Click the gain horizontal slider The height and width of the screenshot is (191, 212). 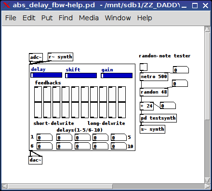coord(117,75)
